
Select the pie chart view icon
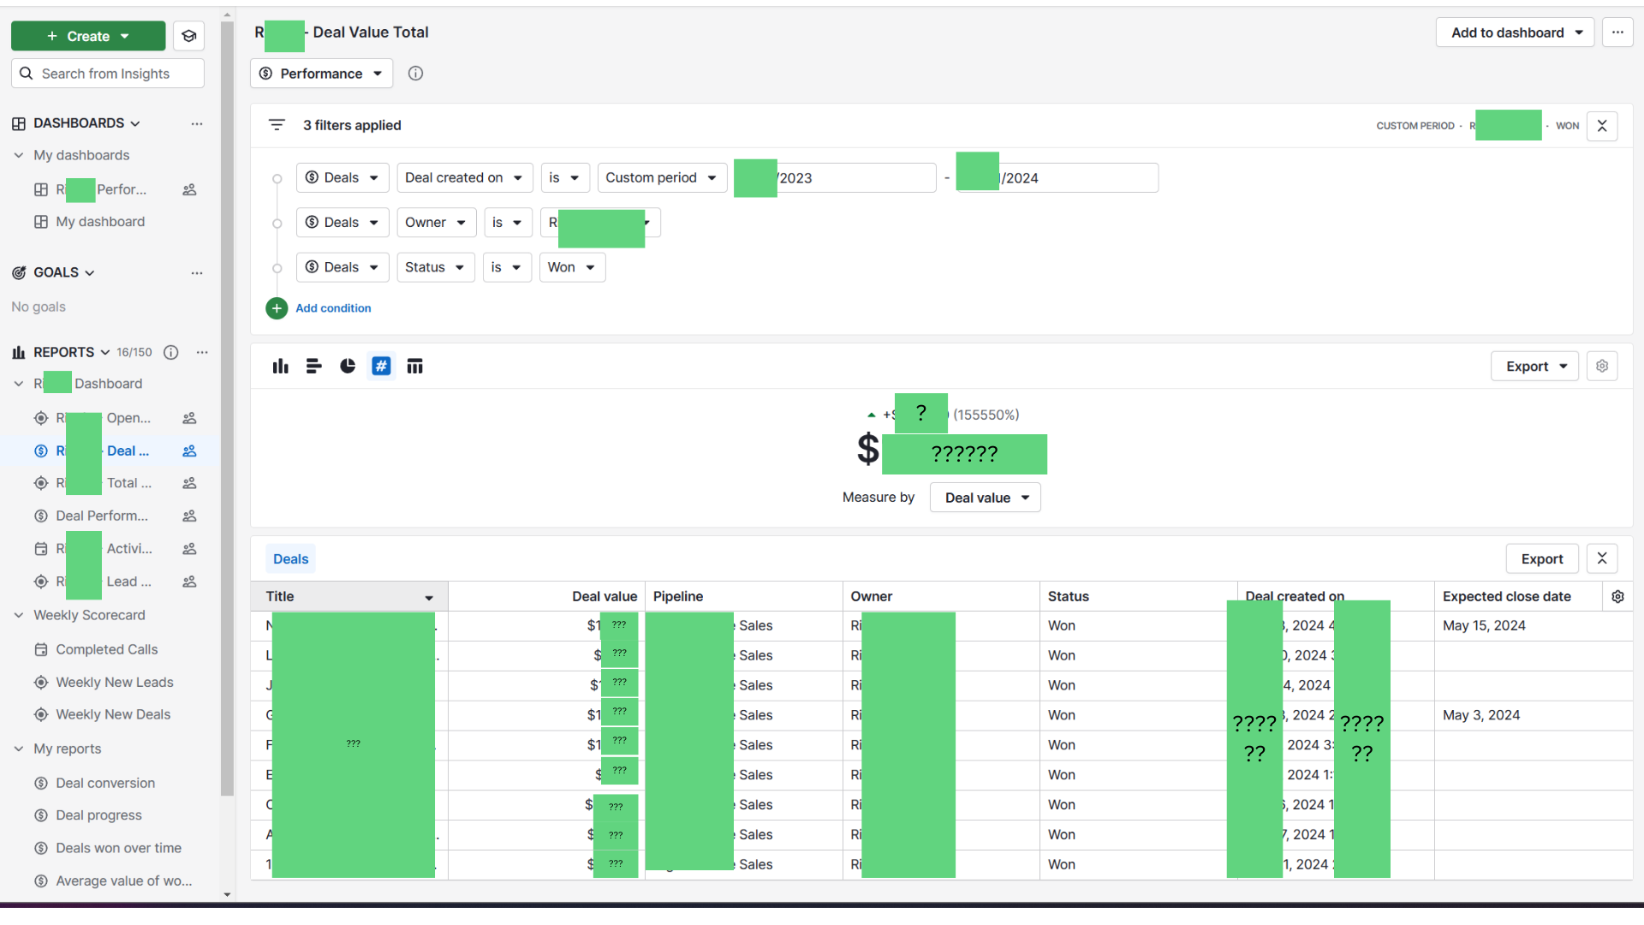[x=348, y=367]
